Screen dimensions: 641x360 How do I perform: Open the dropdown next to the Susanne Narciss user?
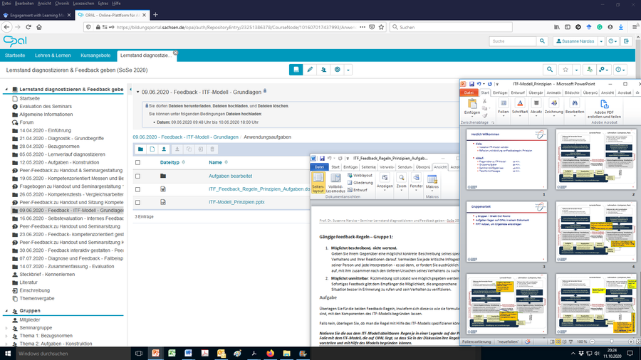tap(601, 41)
